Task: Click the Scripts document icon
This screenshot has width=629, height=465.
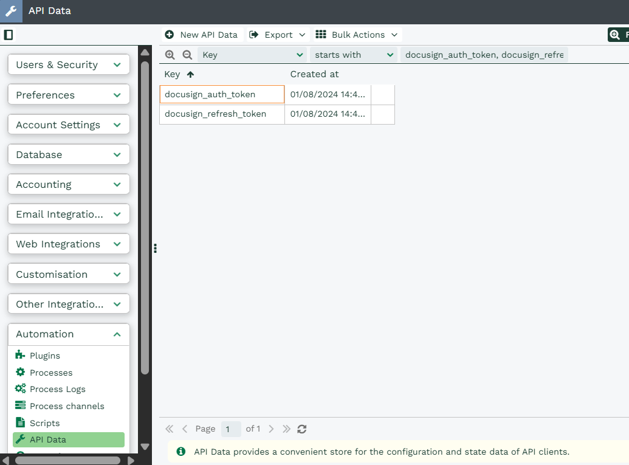Action: click(20, 422)
